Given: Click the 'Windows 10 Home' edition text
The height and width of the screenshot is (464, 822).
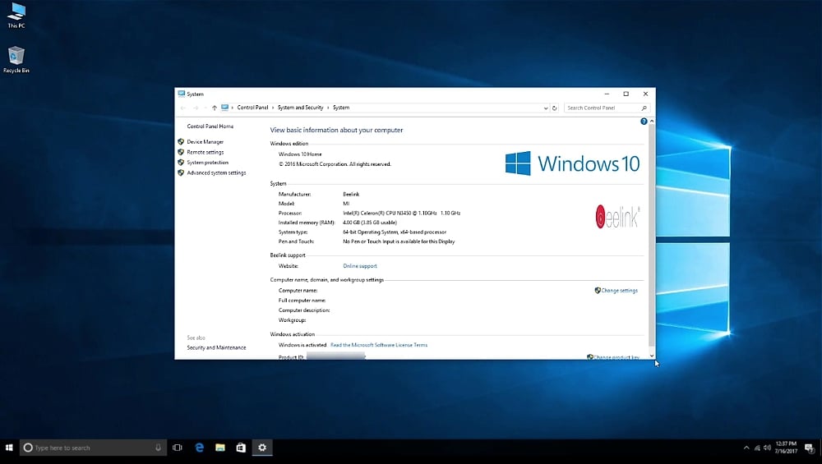Looking at the screenshot, I should pyautogui.click(x=300, y=154).
